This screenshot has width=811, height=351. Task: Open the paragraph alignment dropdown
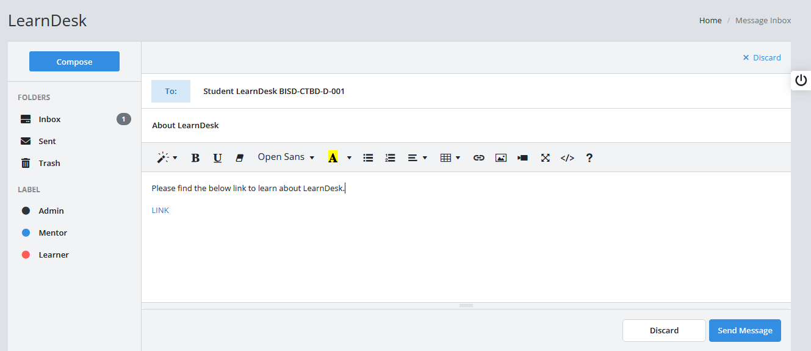(417, 157)
